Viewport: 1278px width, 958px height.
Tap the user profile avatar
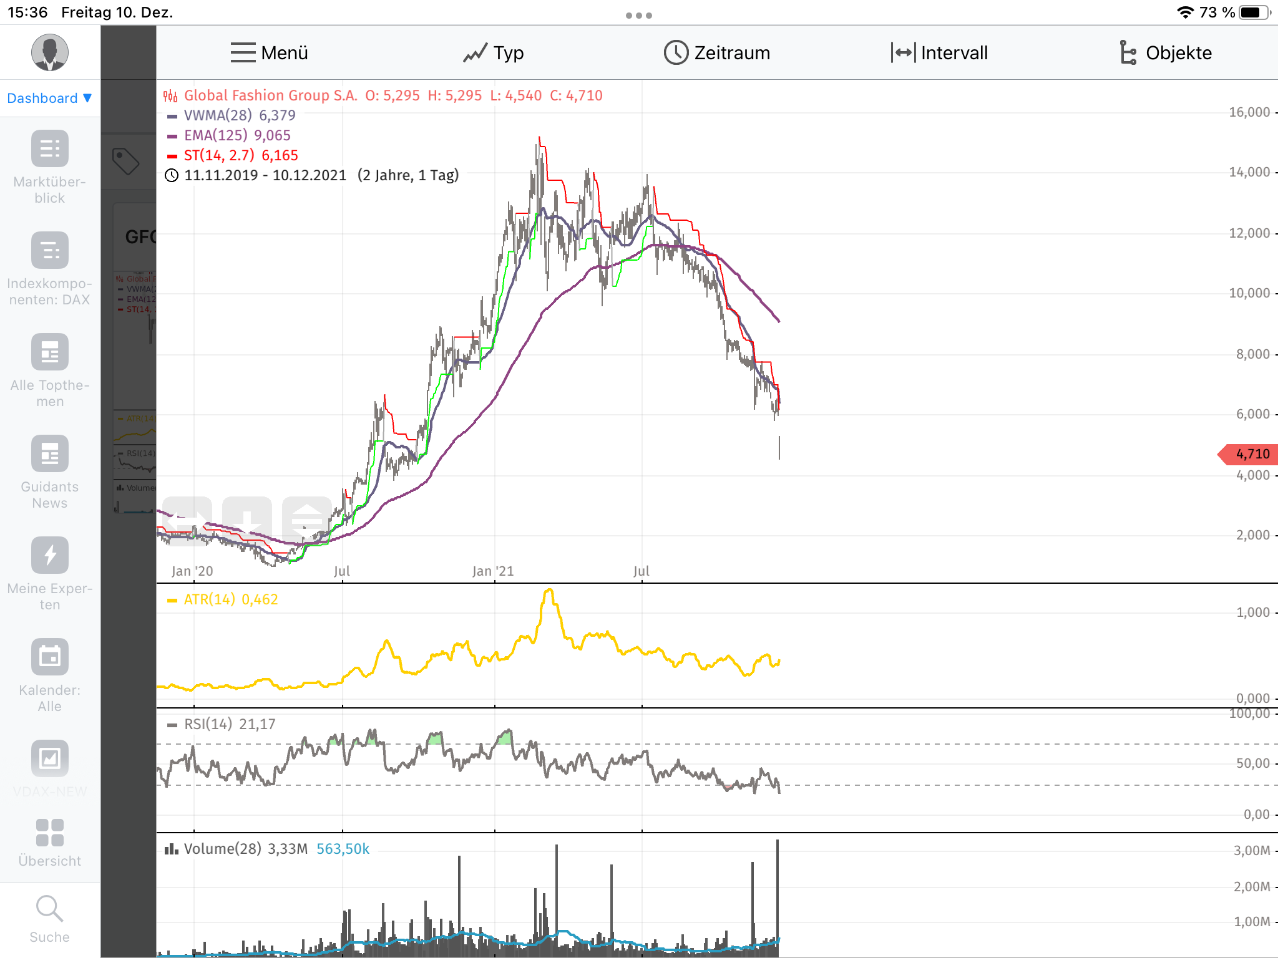(49, 52)
